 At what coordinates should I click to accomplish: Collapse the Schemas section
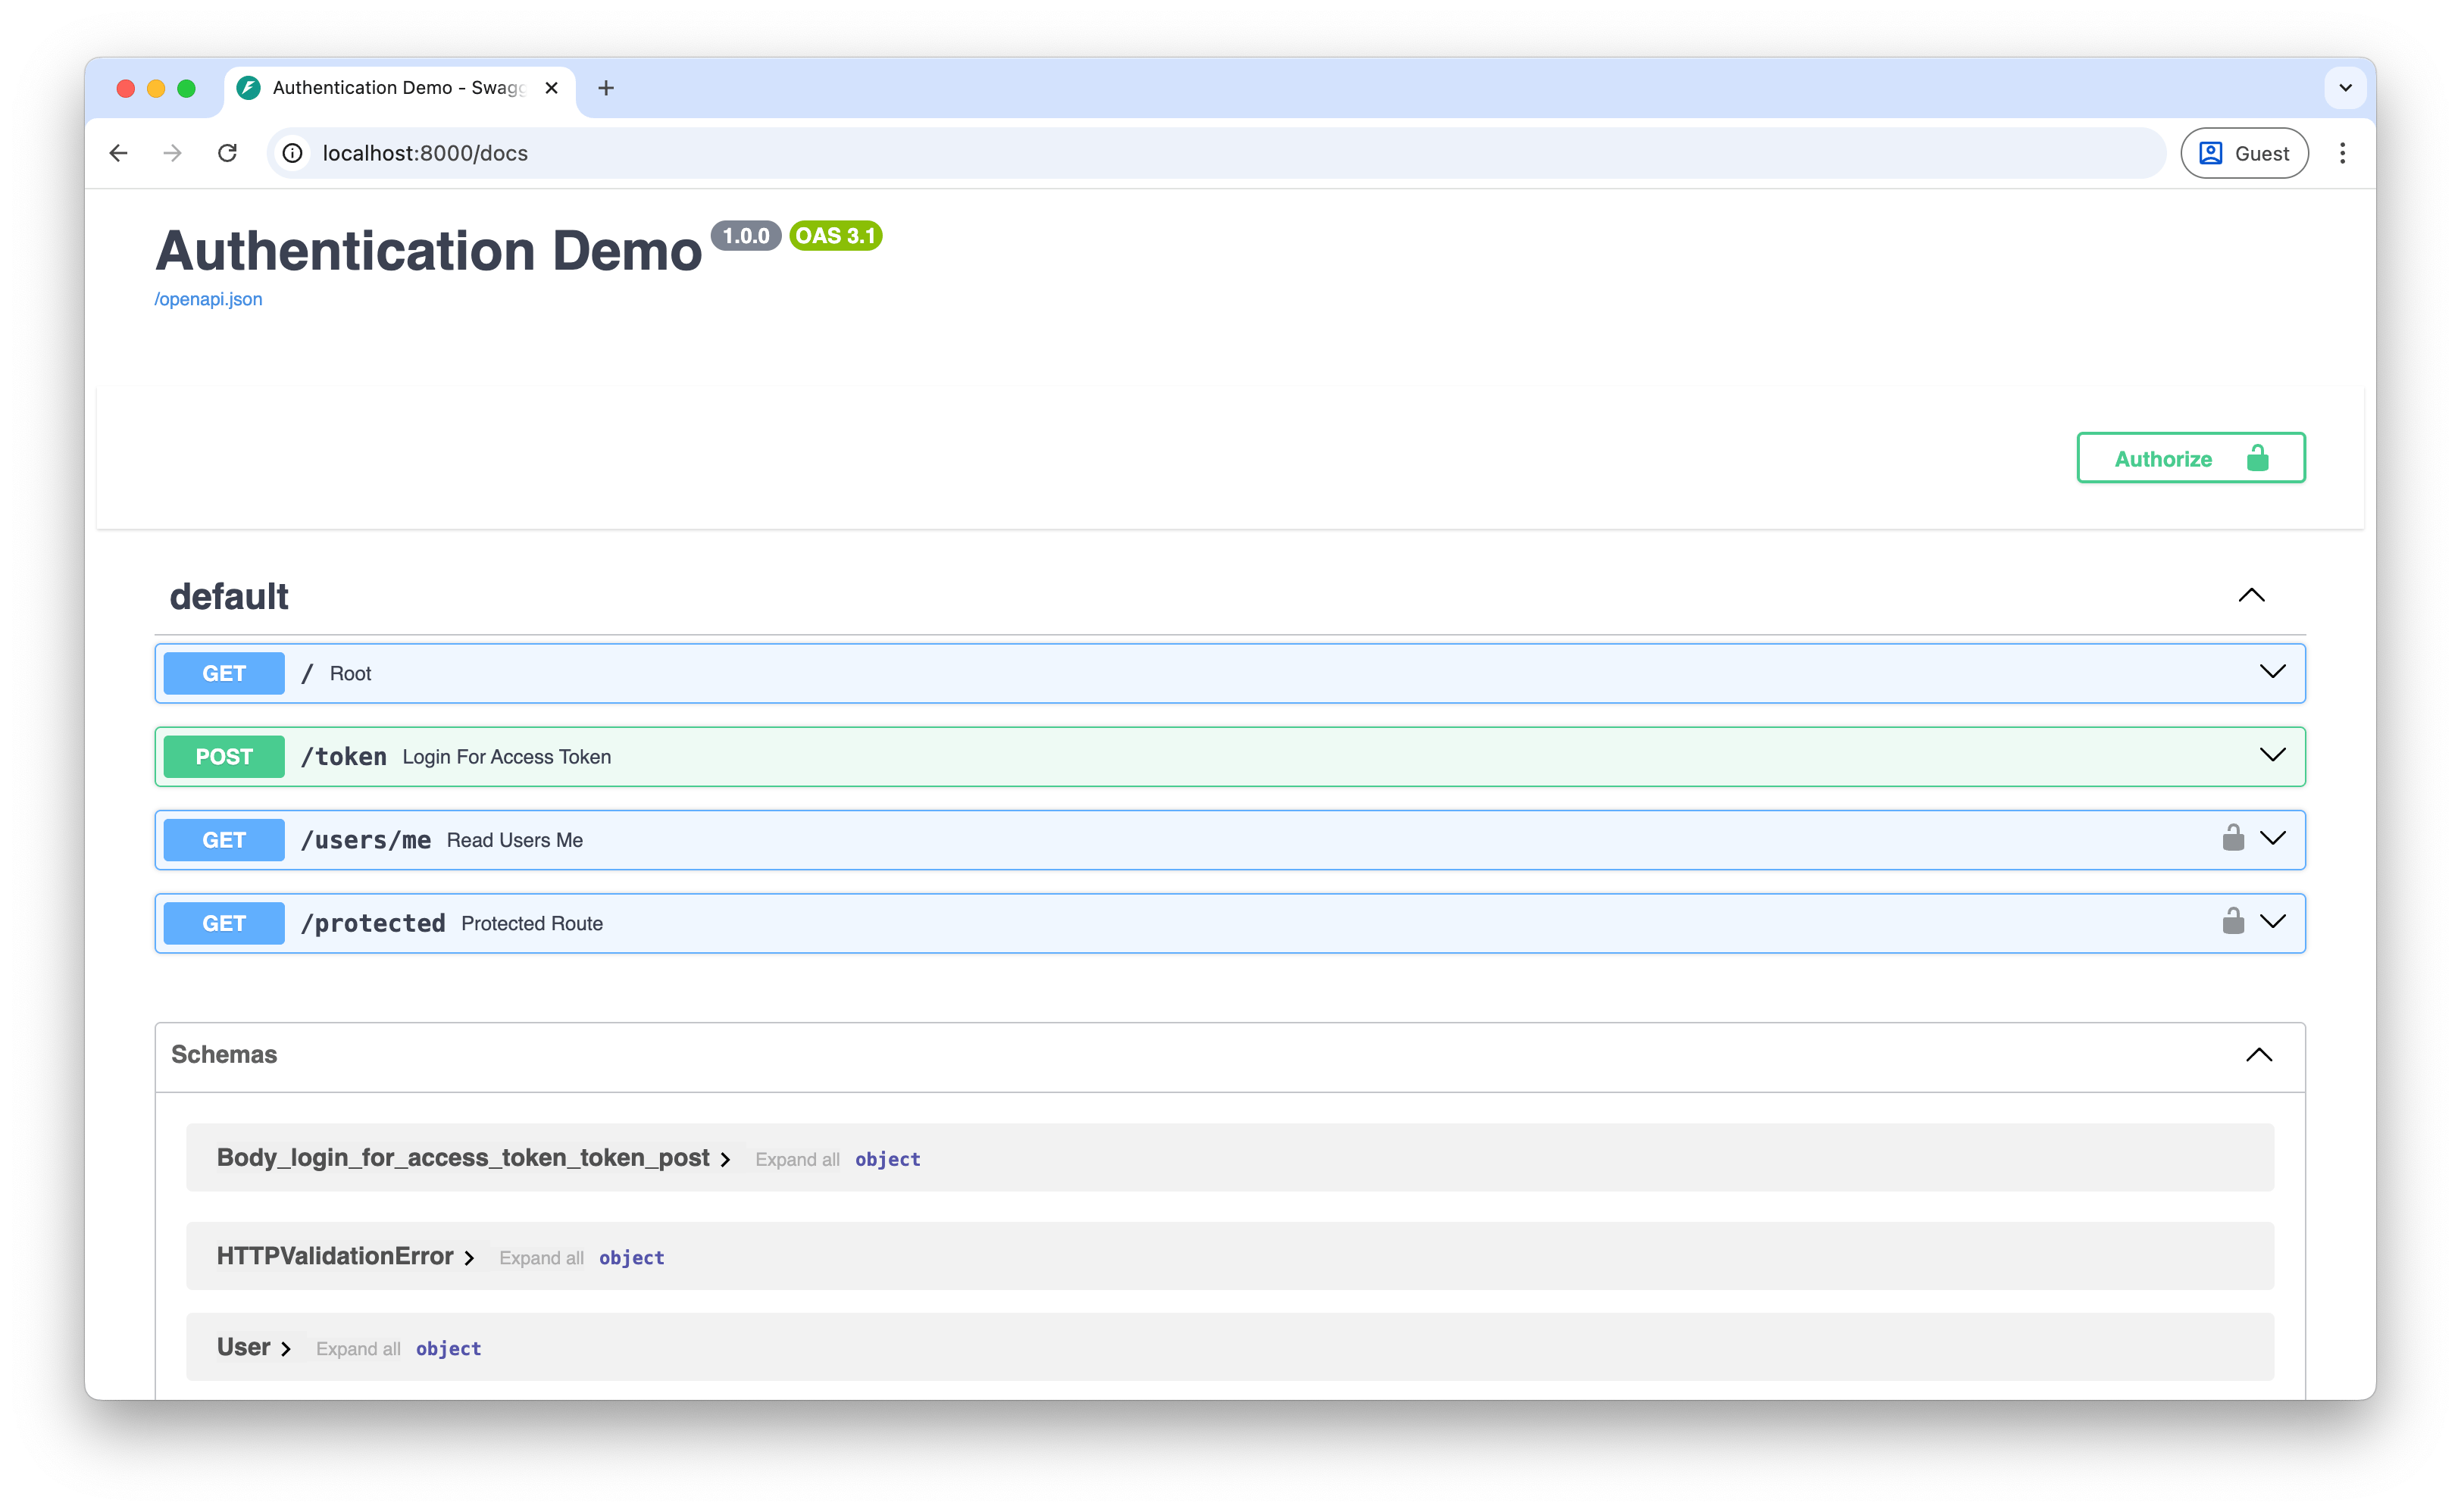point(2258,1055)
